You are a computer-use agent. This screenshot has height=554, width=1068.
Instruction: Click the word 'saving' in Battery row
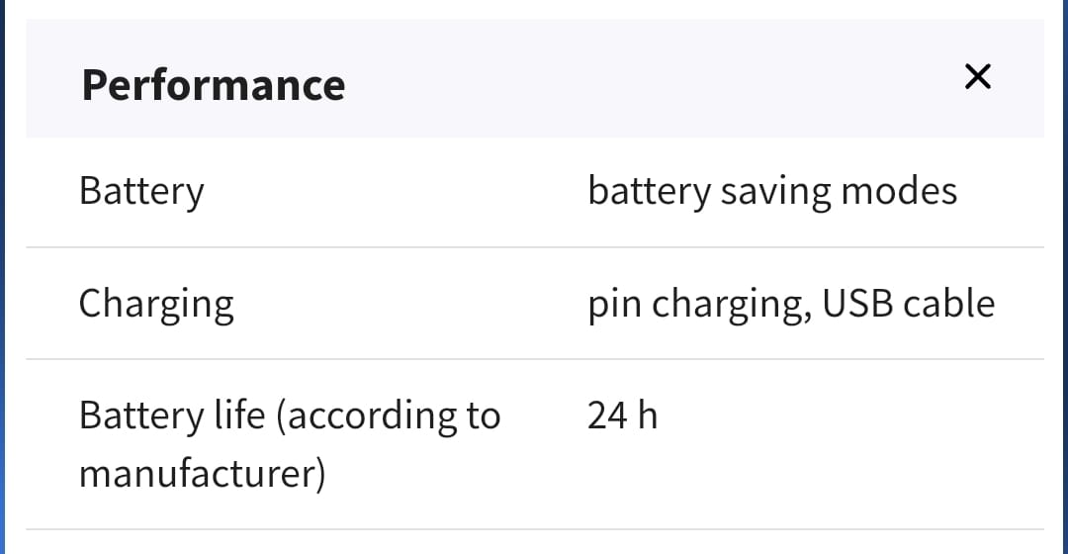tap(774, 191)
